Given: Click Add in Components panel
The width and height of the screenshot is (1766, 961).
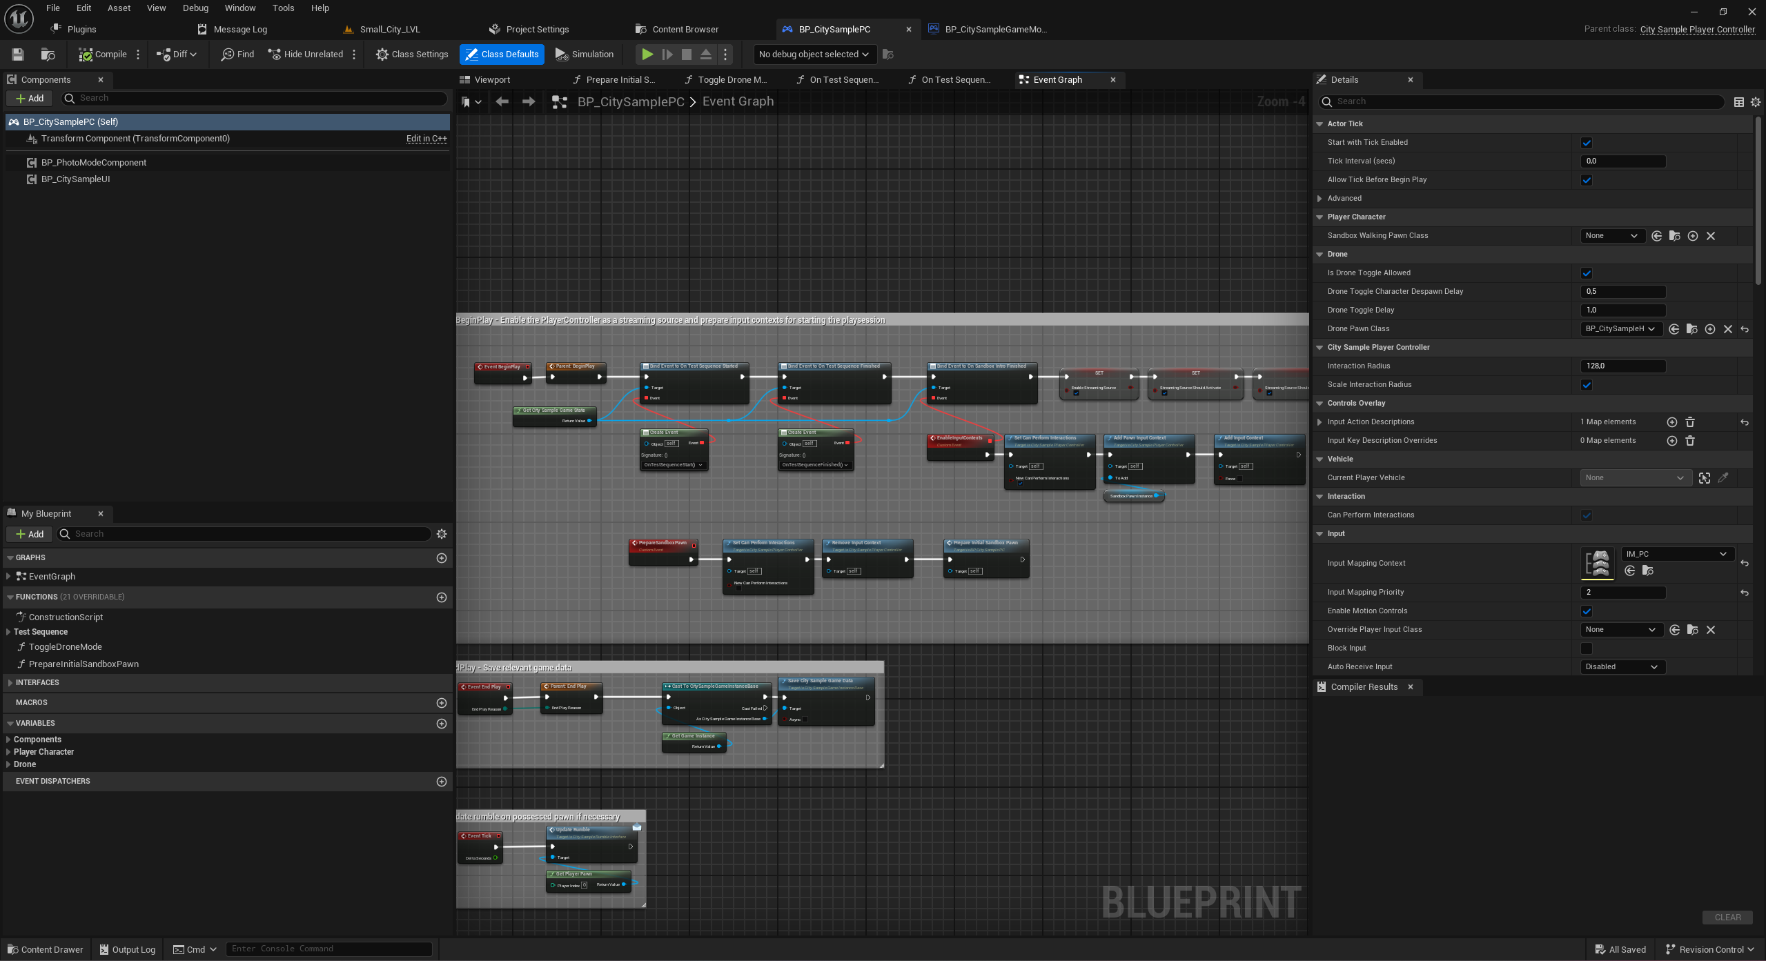Looking at the screenshot, I should point(30,99).
